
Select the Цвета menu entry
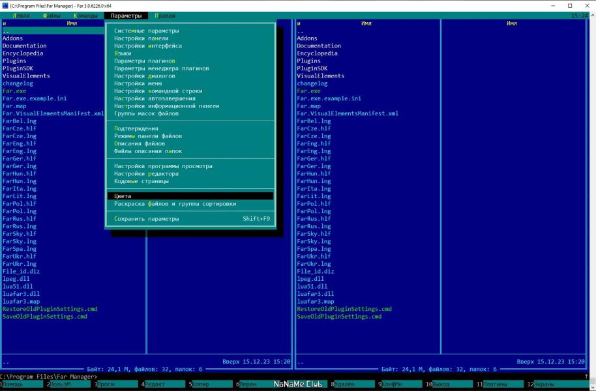tap(190, 196)
